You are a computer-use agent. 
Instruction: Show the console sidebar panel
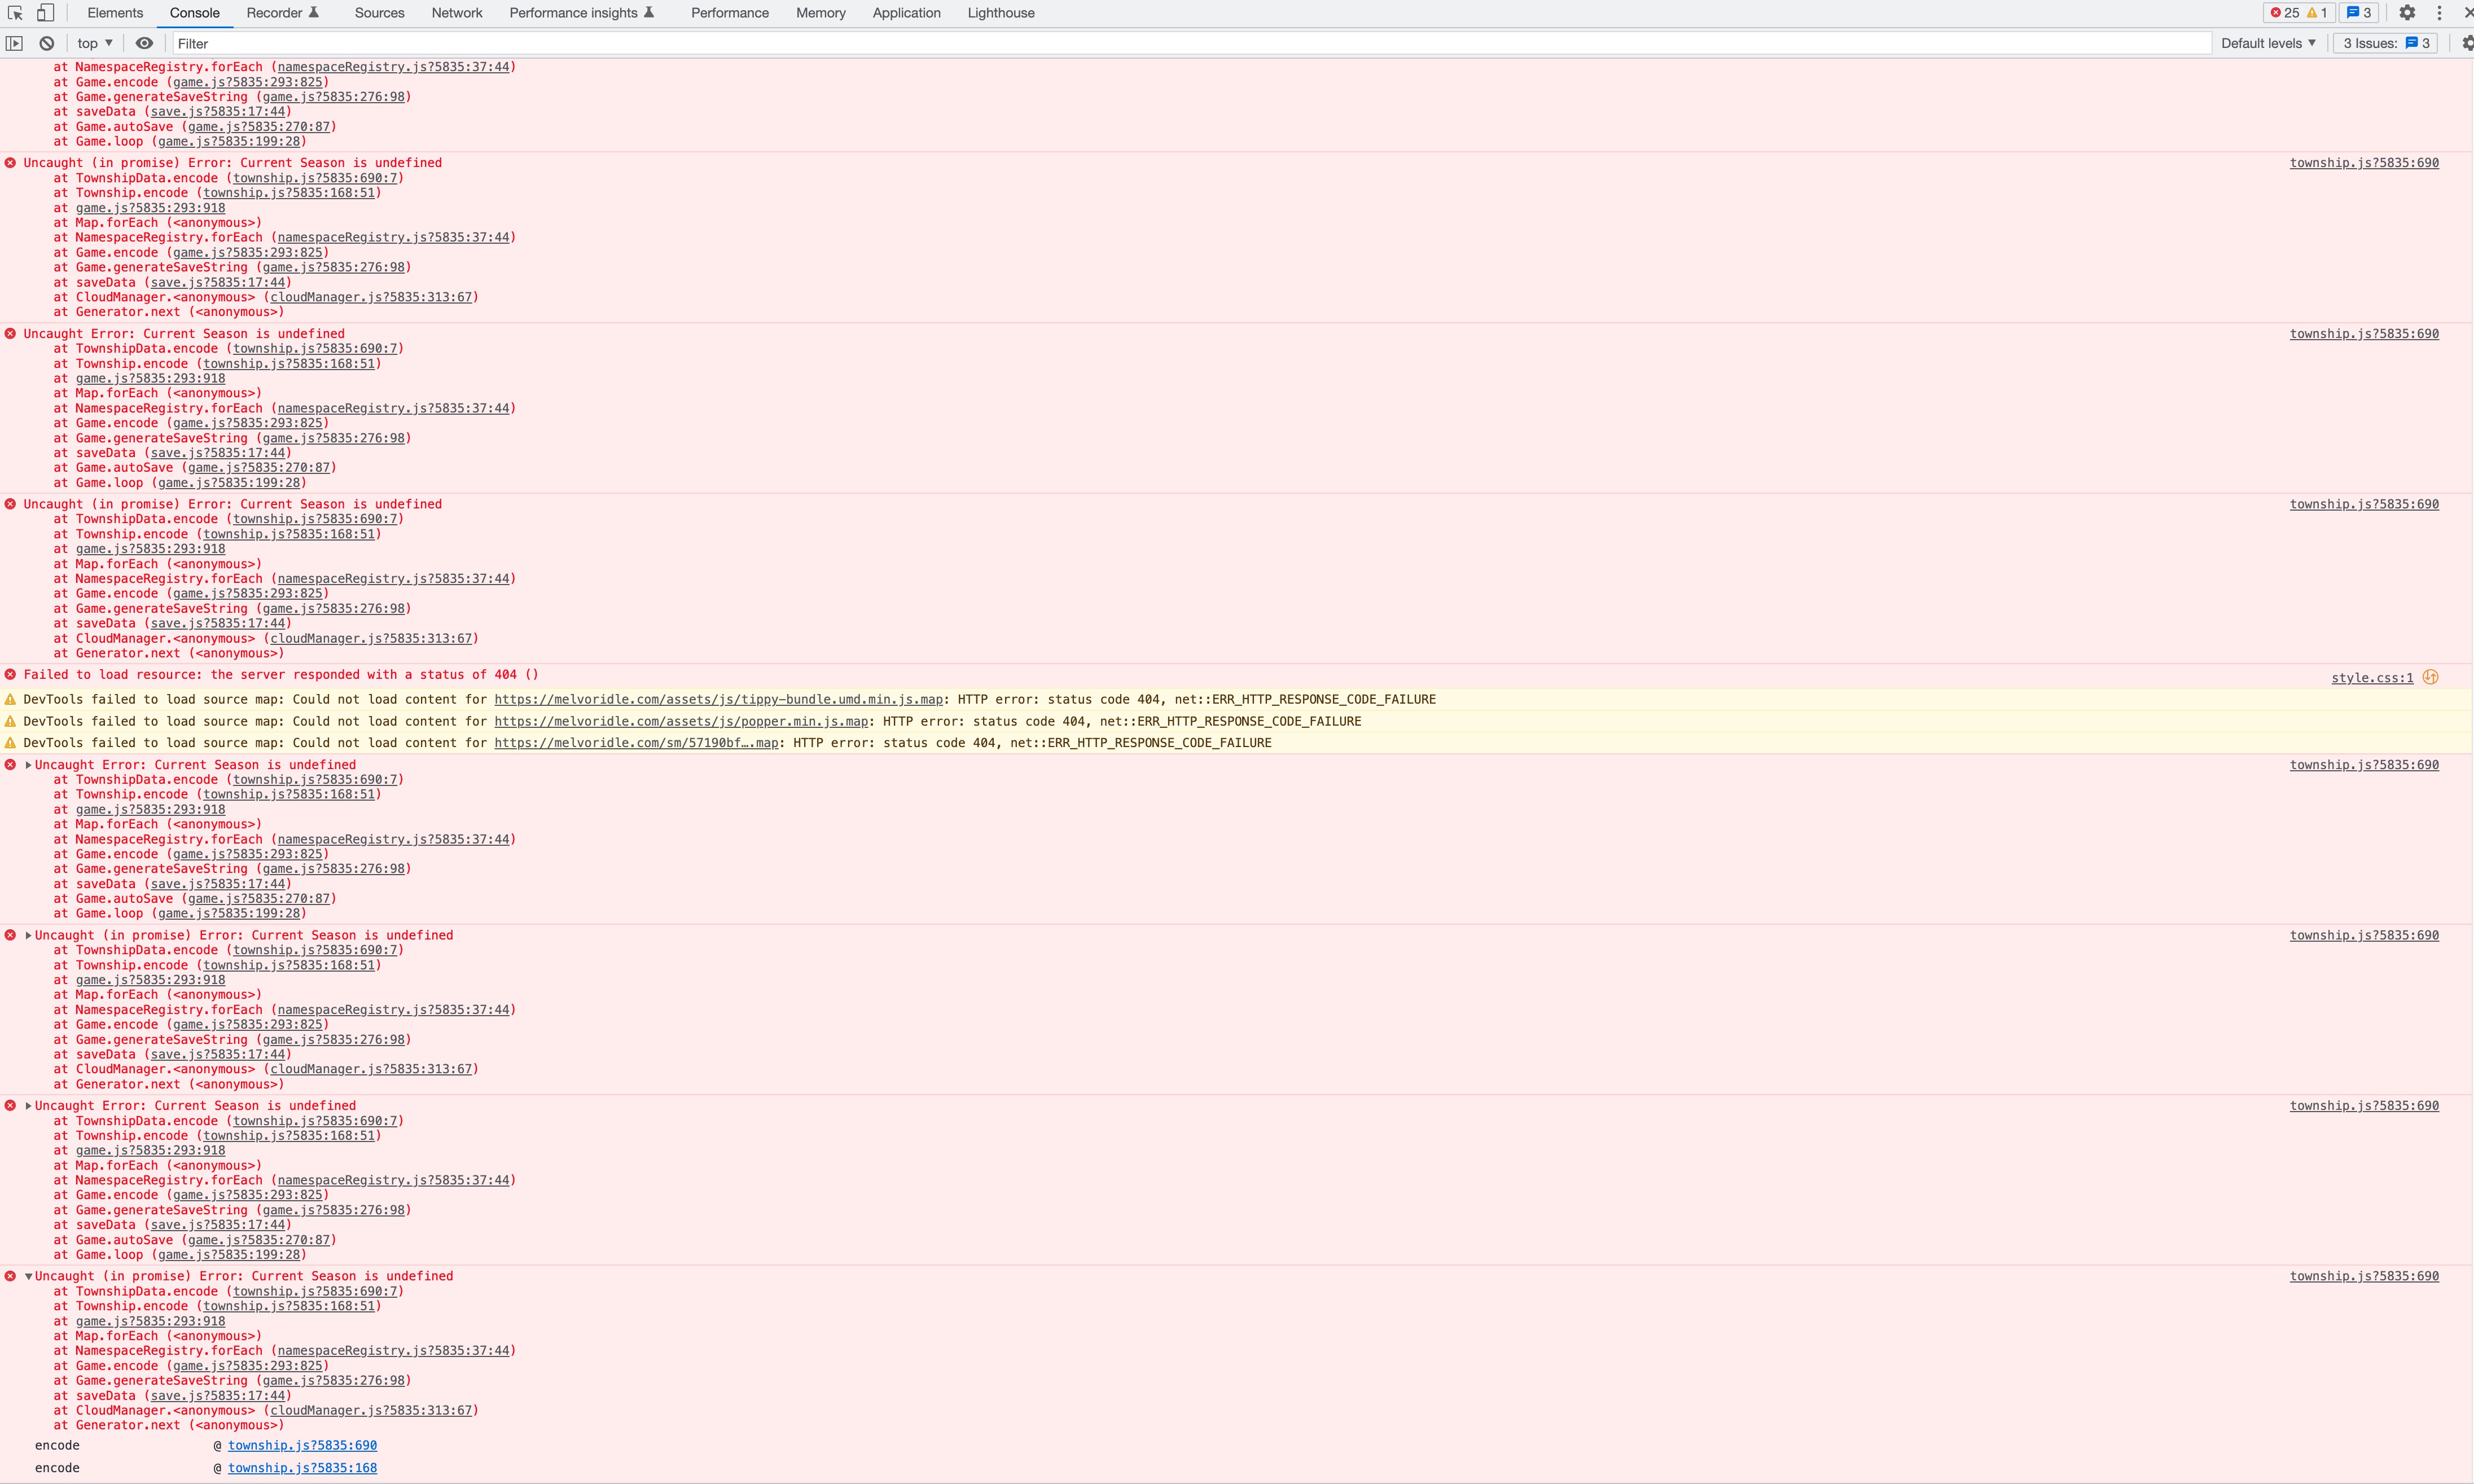15,43
